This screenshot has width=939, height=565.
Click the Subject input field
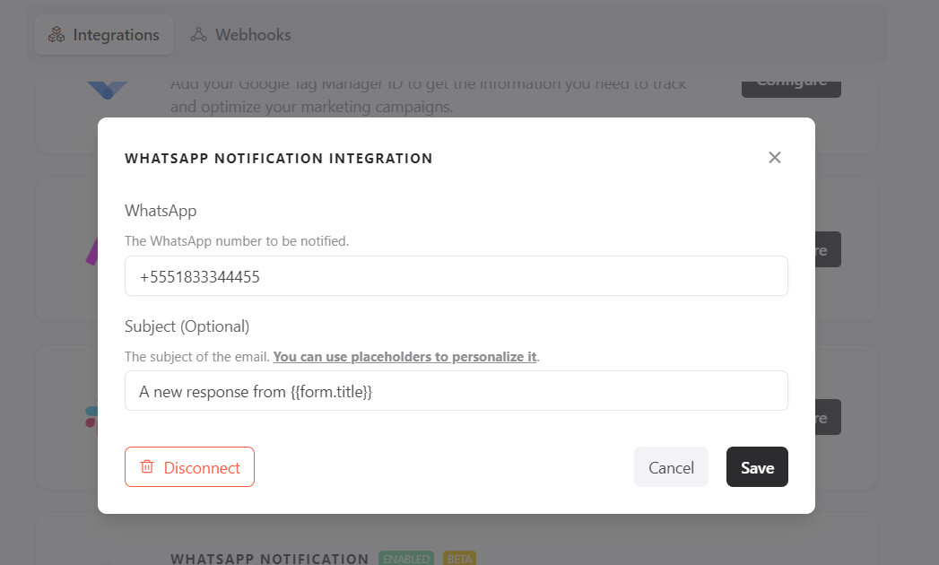pyautogui.click(x=456, y=392)
